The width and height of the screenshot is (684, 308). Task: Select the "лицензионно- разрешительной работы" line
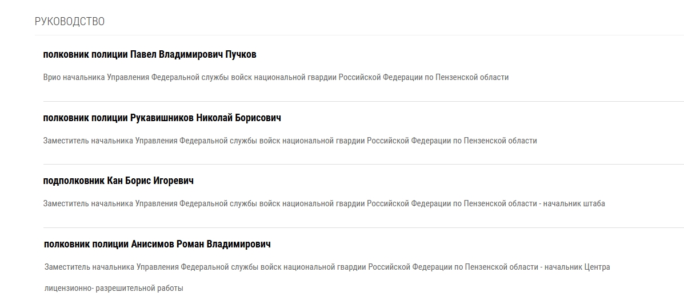[x=114, y=289]
